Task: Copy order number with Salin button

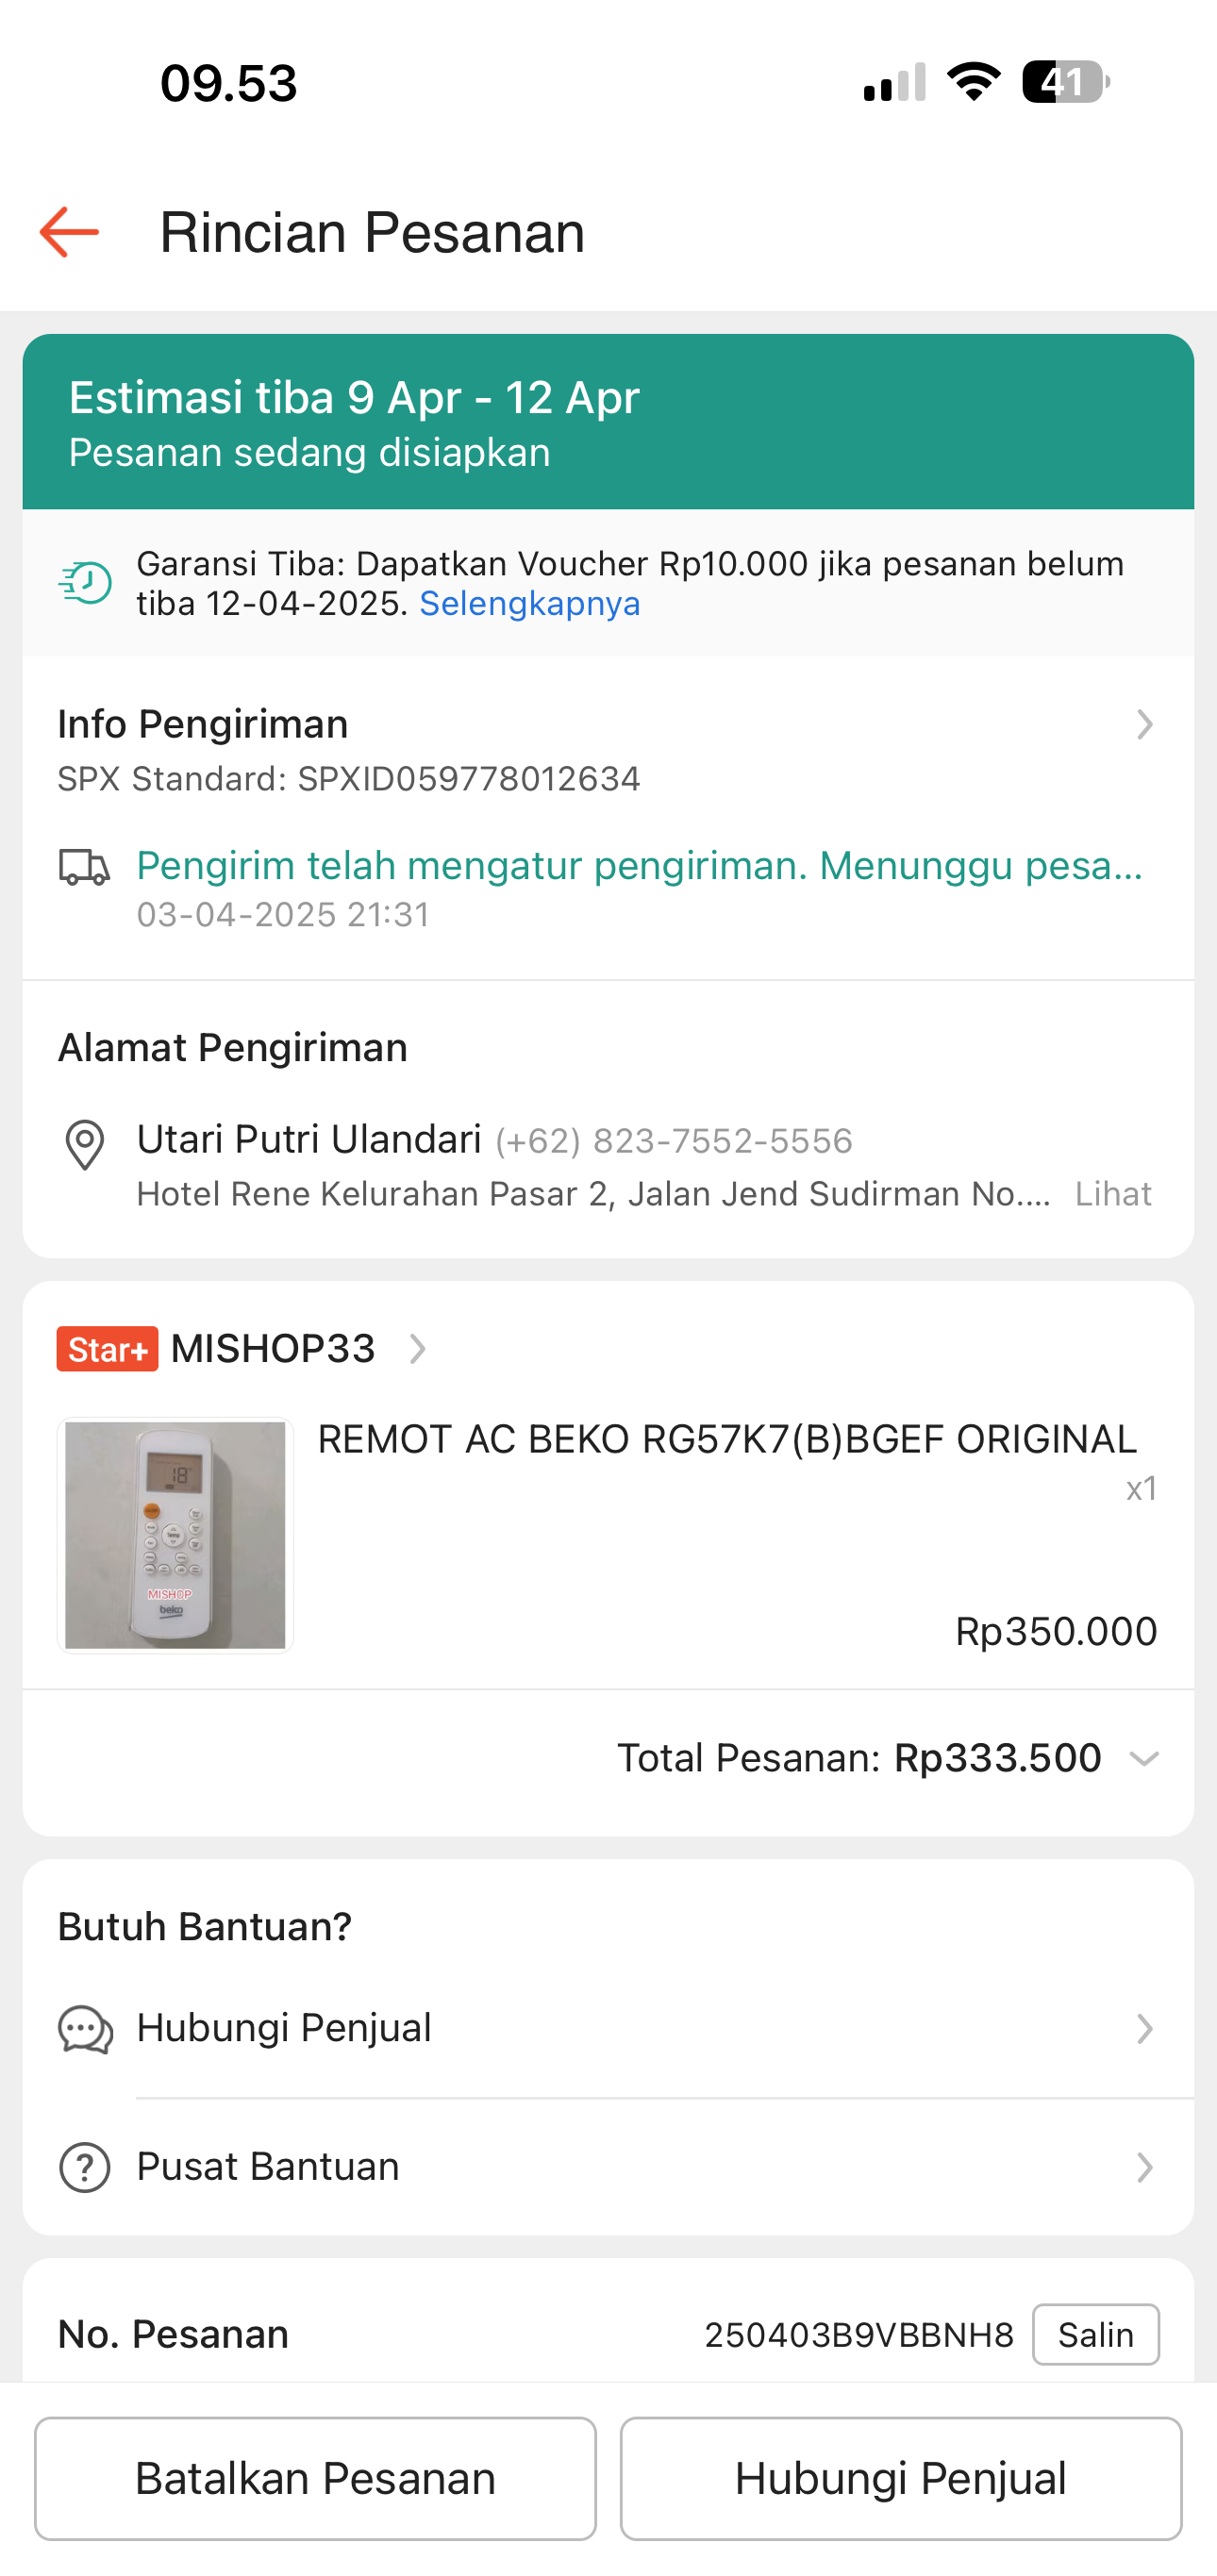Action: tap(1095, 2335)
